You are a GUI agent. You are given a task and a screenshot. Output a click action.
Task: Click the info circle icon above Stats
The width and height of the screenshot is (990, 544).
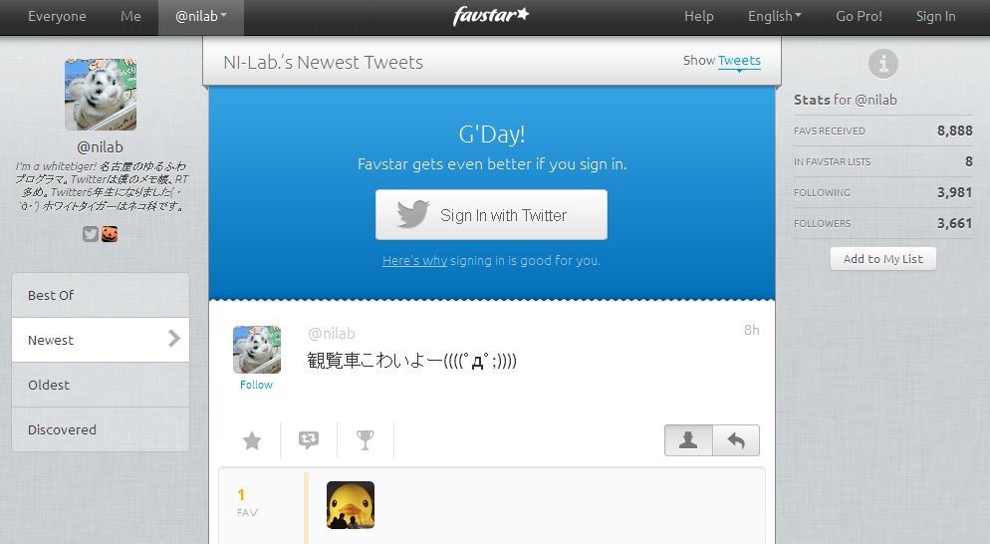[882, 64]
